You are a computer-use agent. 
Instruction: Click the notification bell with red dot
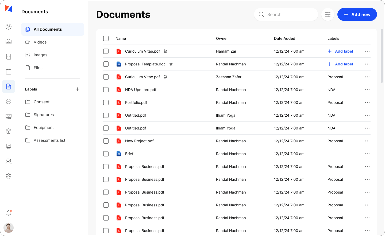pyautogui.click(x=8, y=213)
